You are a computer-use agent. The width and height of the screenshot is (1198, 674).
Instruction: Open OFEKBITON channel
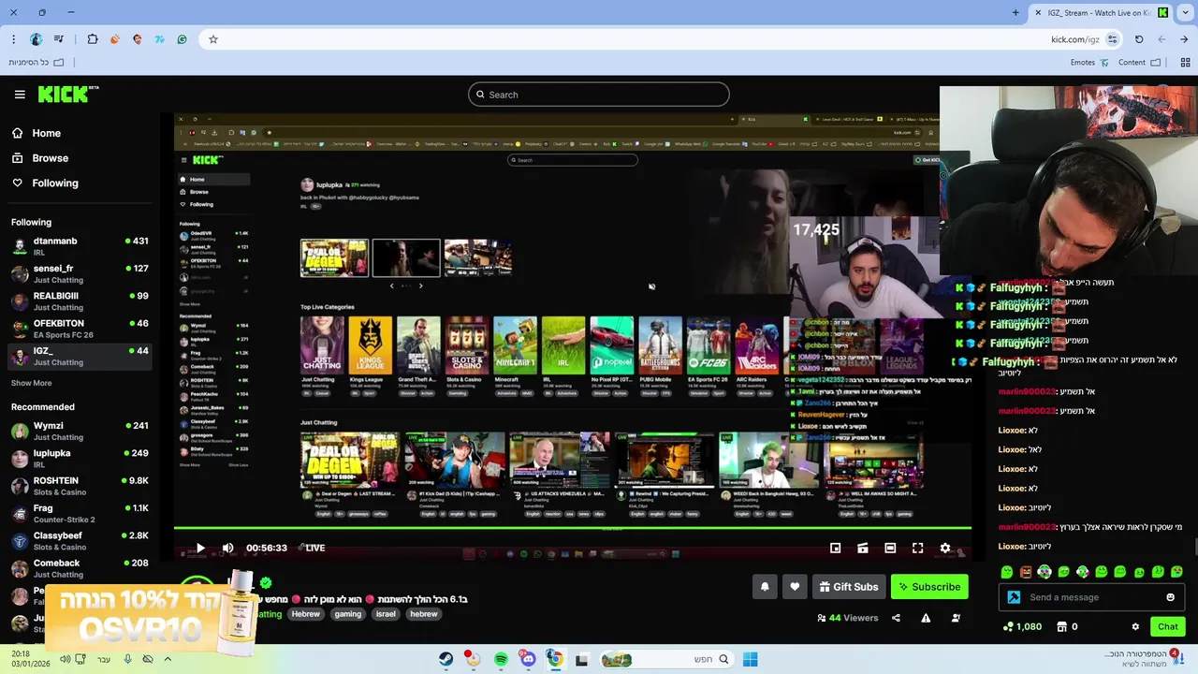tap(79, 329)
